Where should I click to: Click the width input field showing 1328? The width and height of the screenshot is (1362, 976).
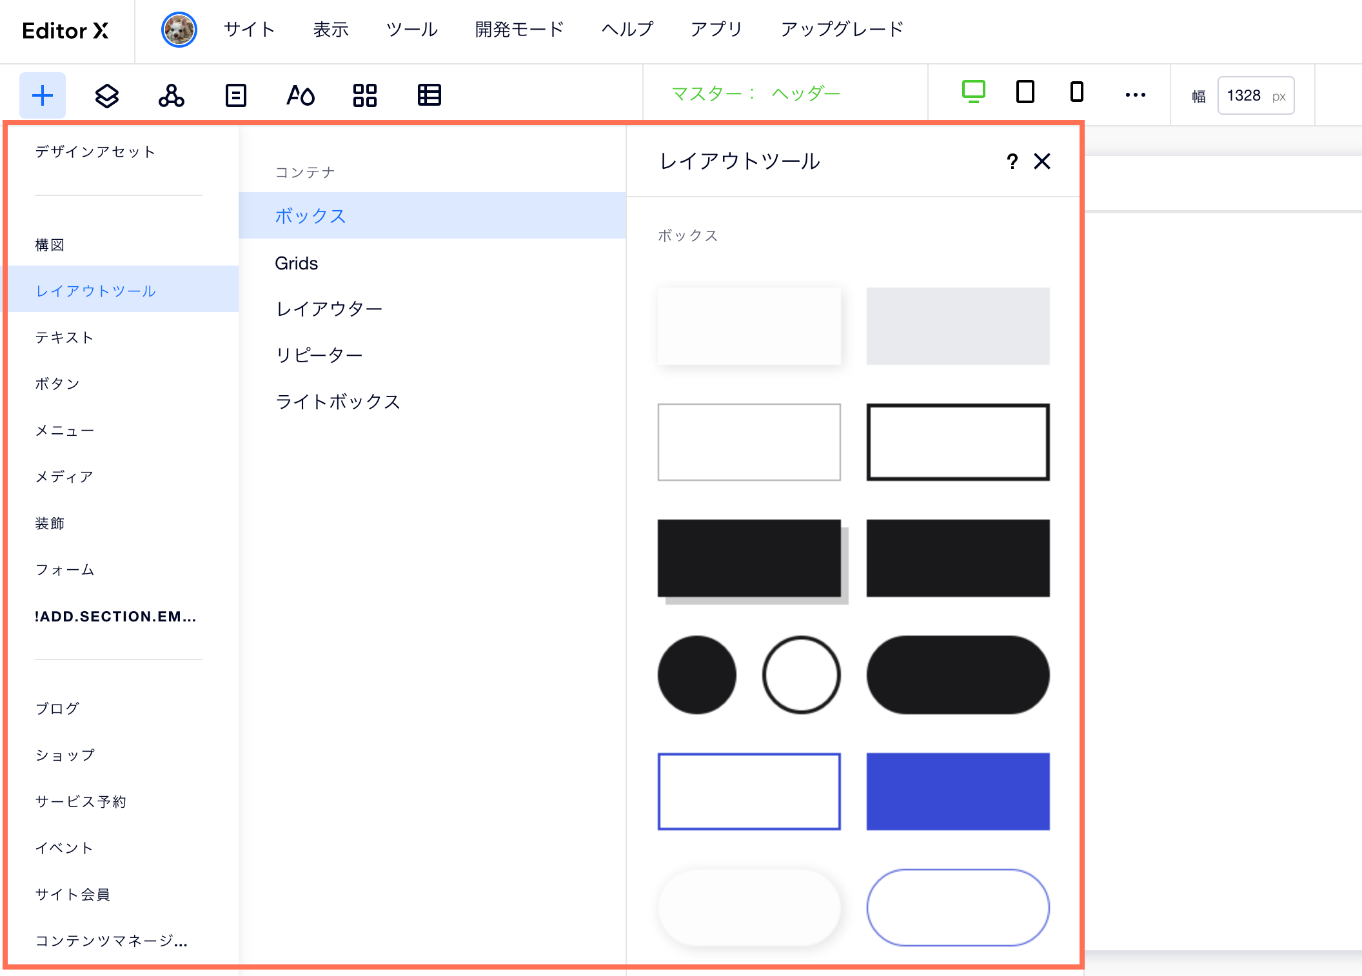click(1256, 95)
